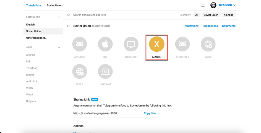Screen dimensions: 261x133
Task: Select the Android app icon
Action: (80, 44)
